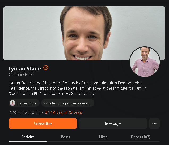Click the chain link icon before sites.google.com
This screenshot has height=145, width=169.
(45, 103)
